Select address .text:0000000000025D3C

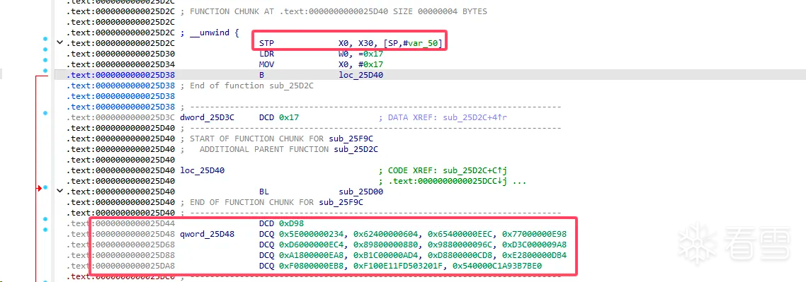coord(121,117)
